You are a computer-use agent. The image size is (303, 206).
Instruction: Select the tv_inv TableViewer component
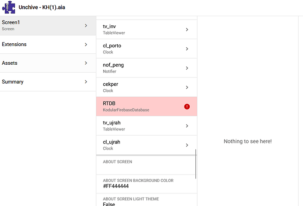147,29
